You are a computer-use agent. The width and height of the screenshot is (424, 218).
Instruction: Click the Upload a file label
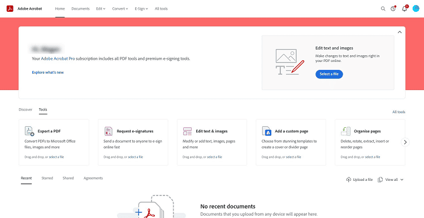(x=363, y=180)
